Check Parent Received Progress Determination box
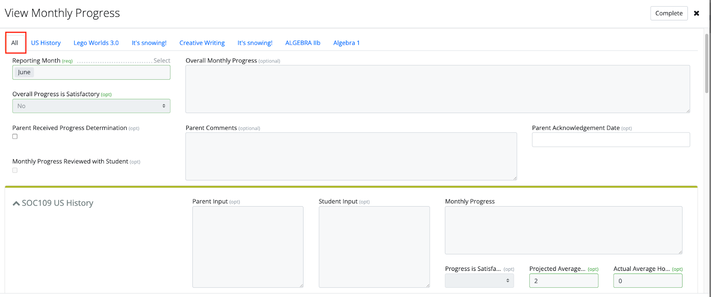 15,137
